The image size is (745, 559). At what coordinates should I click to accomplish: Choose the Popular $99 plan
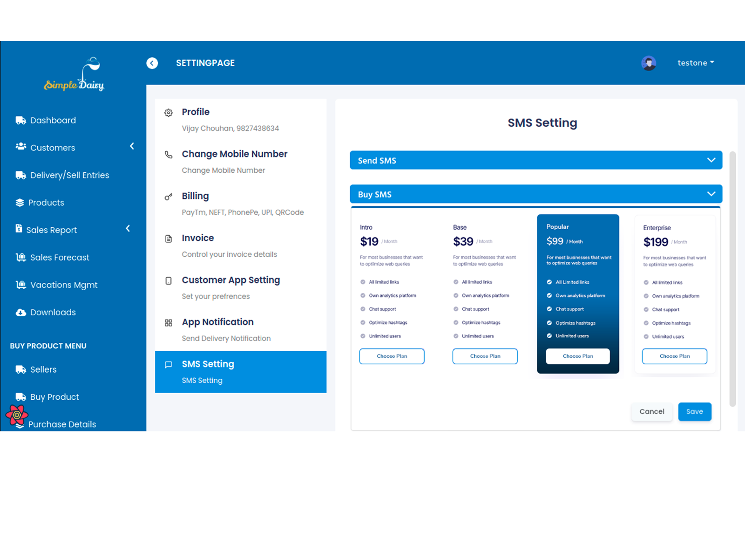577,356
